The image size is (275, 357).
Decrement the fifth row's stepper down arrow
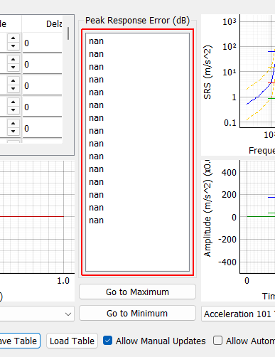coord(14,131)
